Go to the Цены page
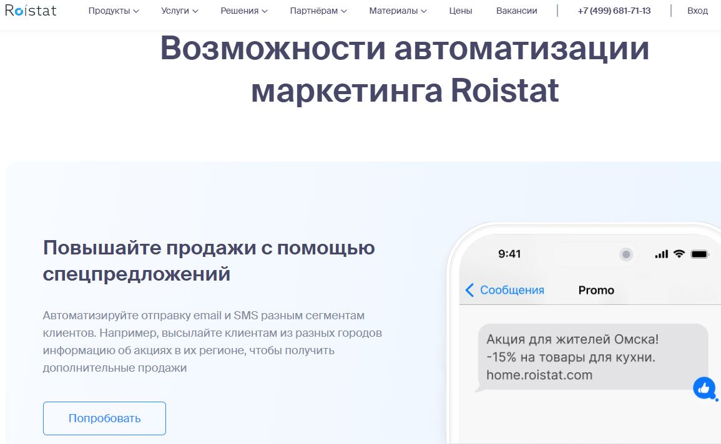Viewport: 721px width, 444px height. [x=460, y=11]
